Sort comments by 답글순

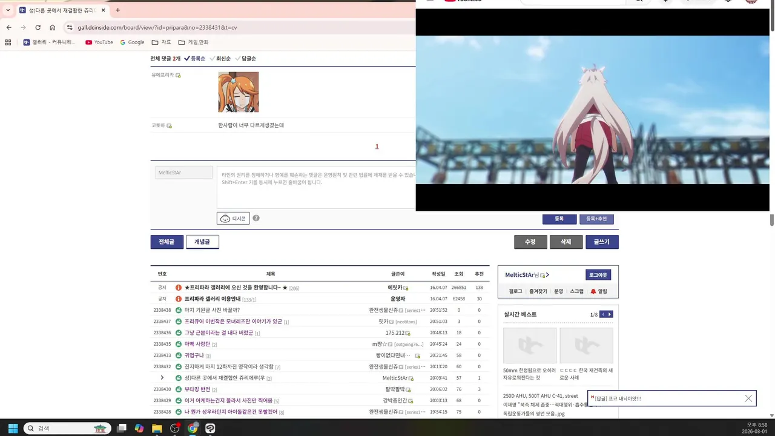click(x=245, y=59)
